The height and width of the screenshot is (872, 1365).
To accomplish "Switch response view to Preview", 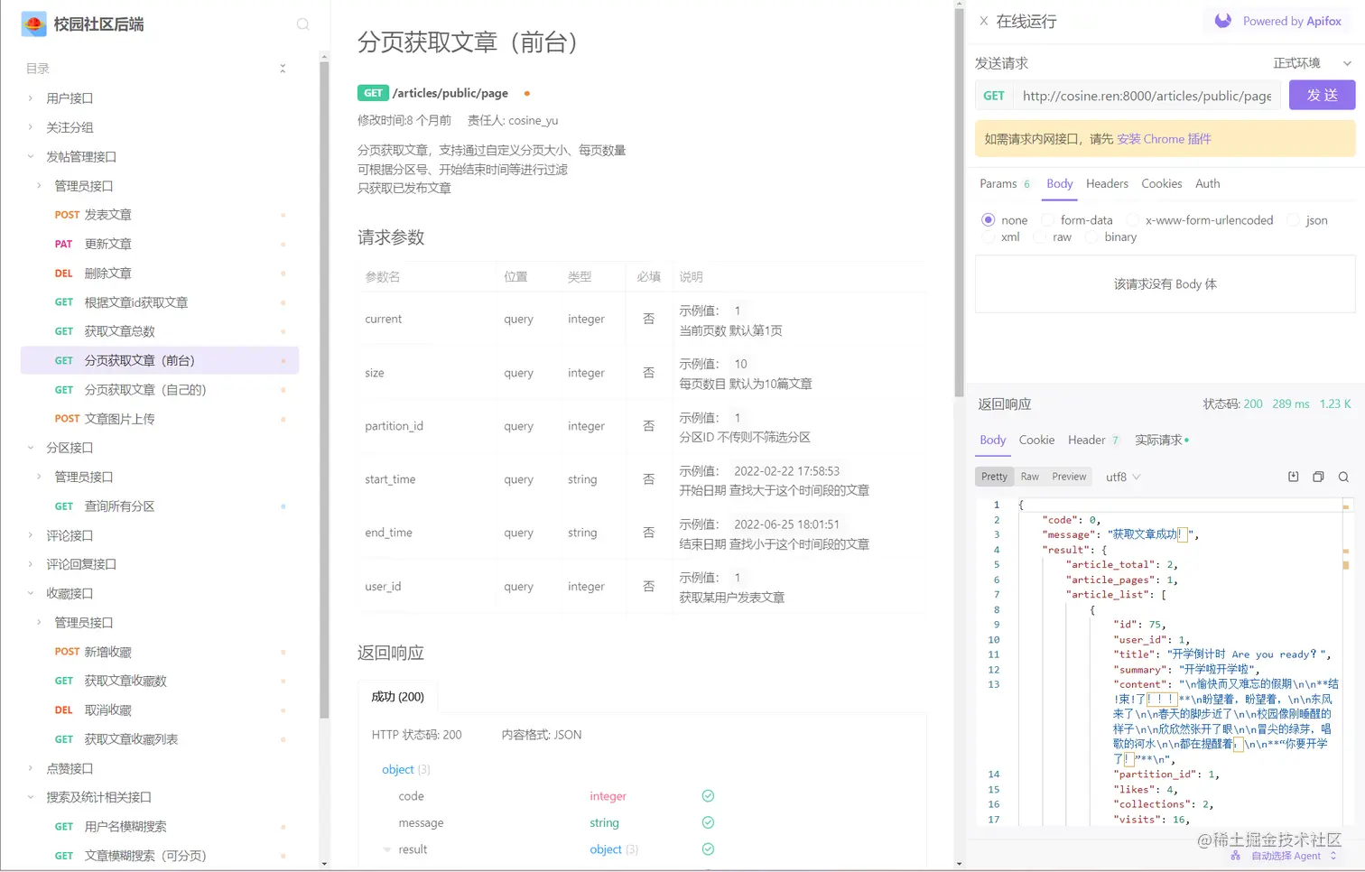I will click(x=1069, y=477).
